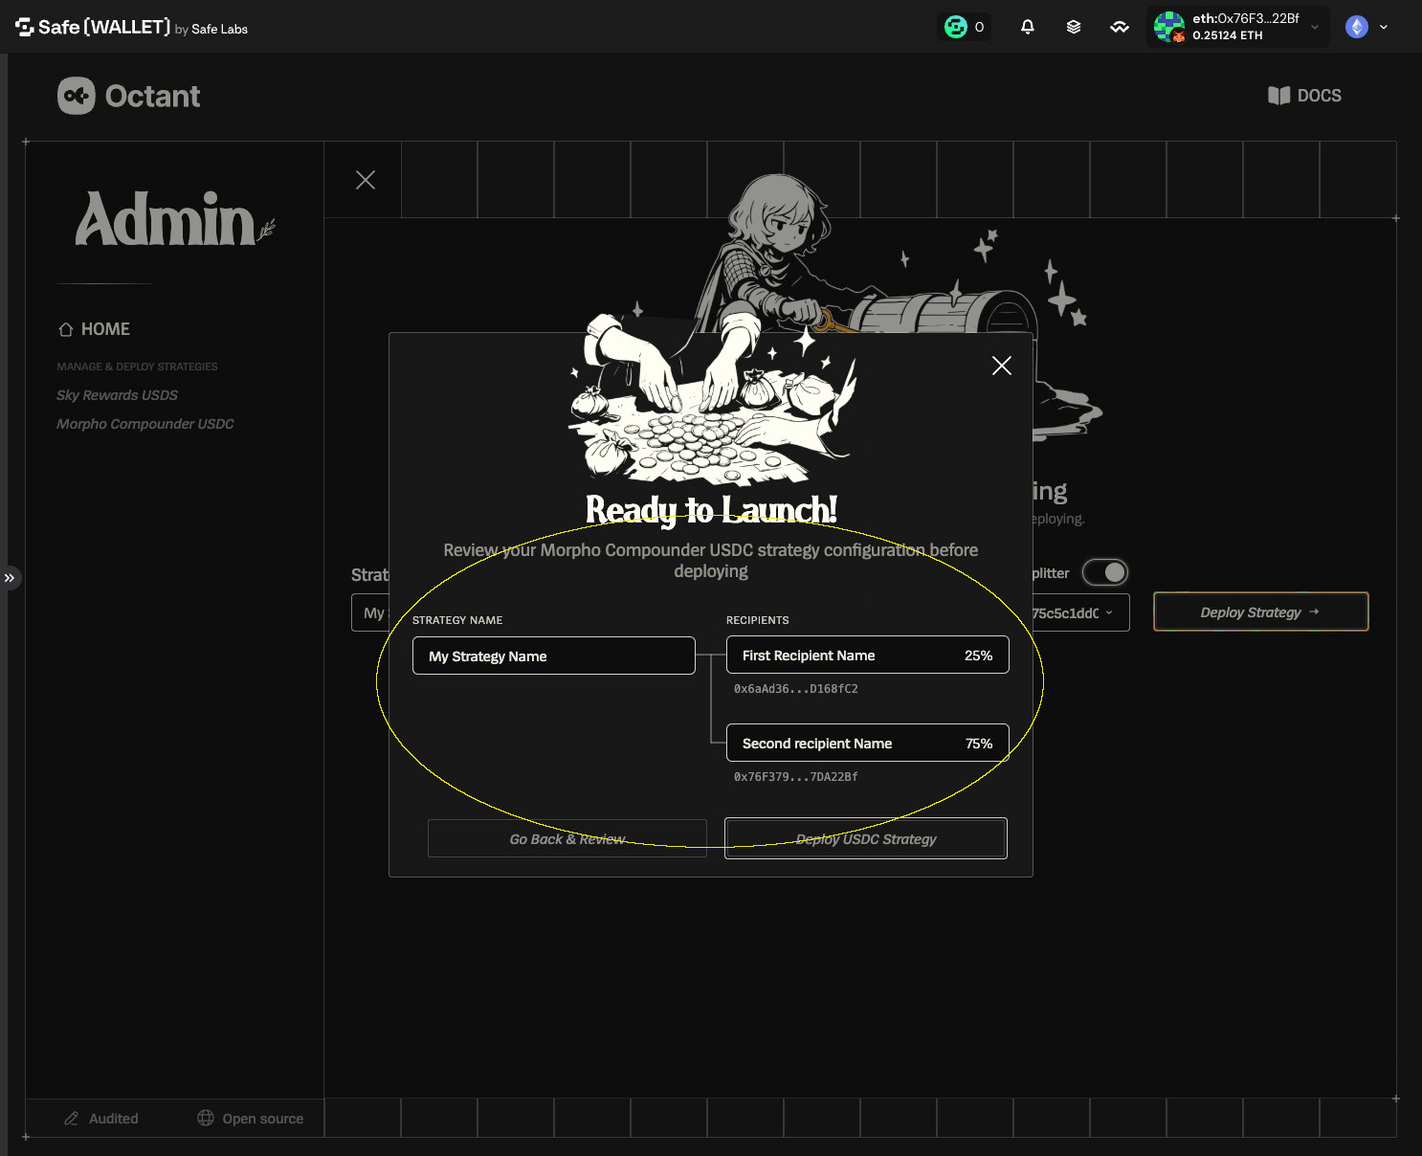1422x1156 pixels.
Task: Click the Audited footer link
Action: pyautogui.click(x=101, y=1118)
